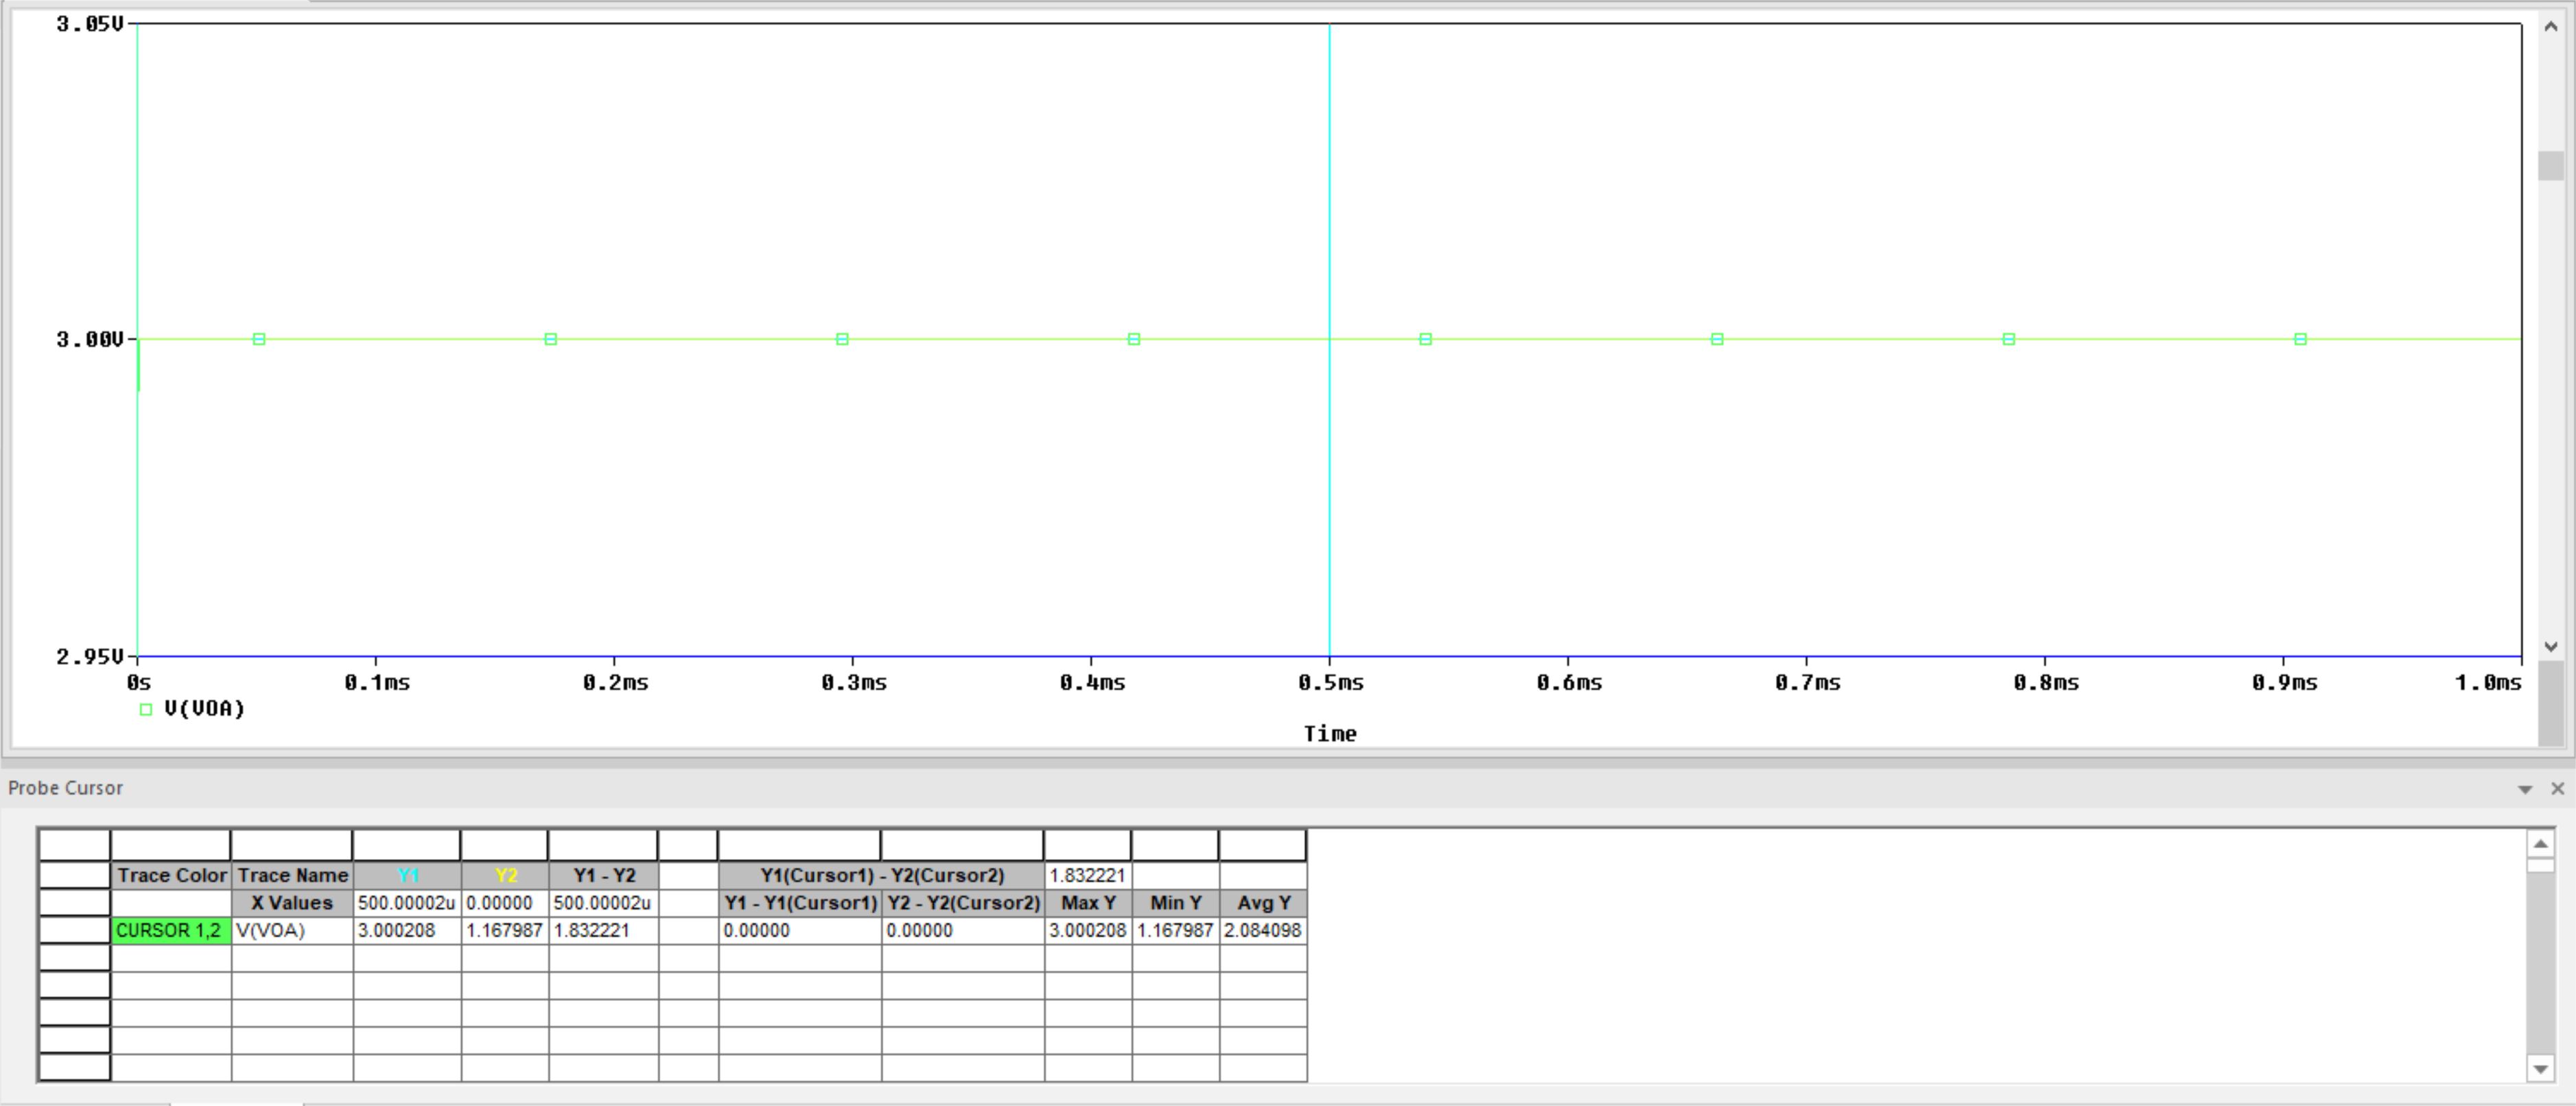Click plot scrollbar down arrow
2576x1106 pixels.
2550,646
